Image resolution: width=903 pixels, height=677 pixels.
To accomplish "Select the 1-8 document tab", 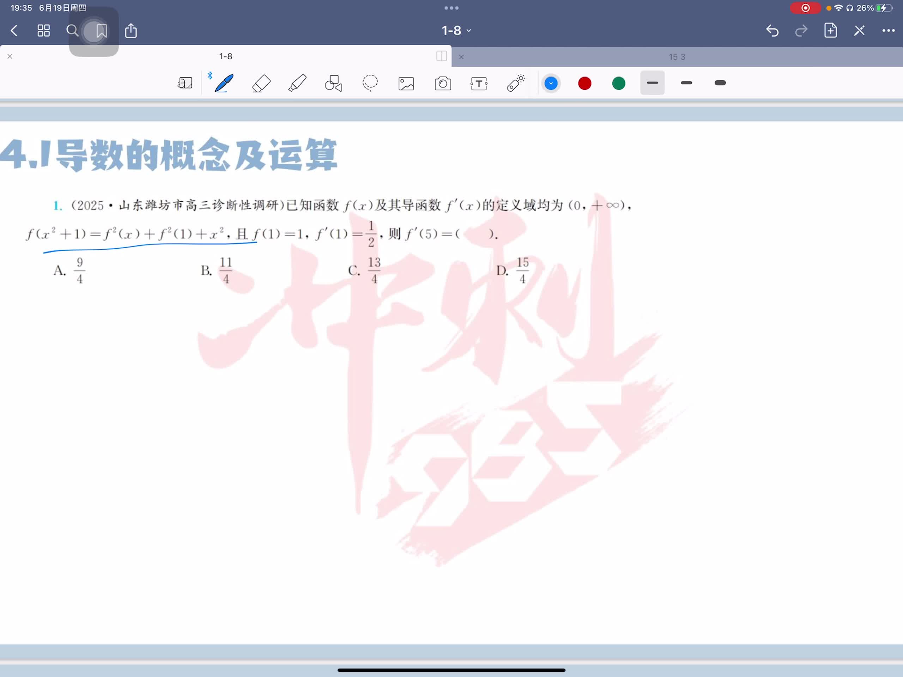I will (225, 56).
